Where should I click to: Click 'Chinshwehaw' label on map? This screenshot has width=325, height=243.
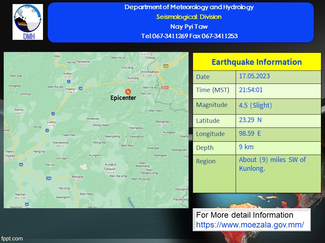[x=149, y=72]
